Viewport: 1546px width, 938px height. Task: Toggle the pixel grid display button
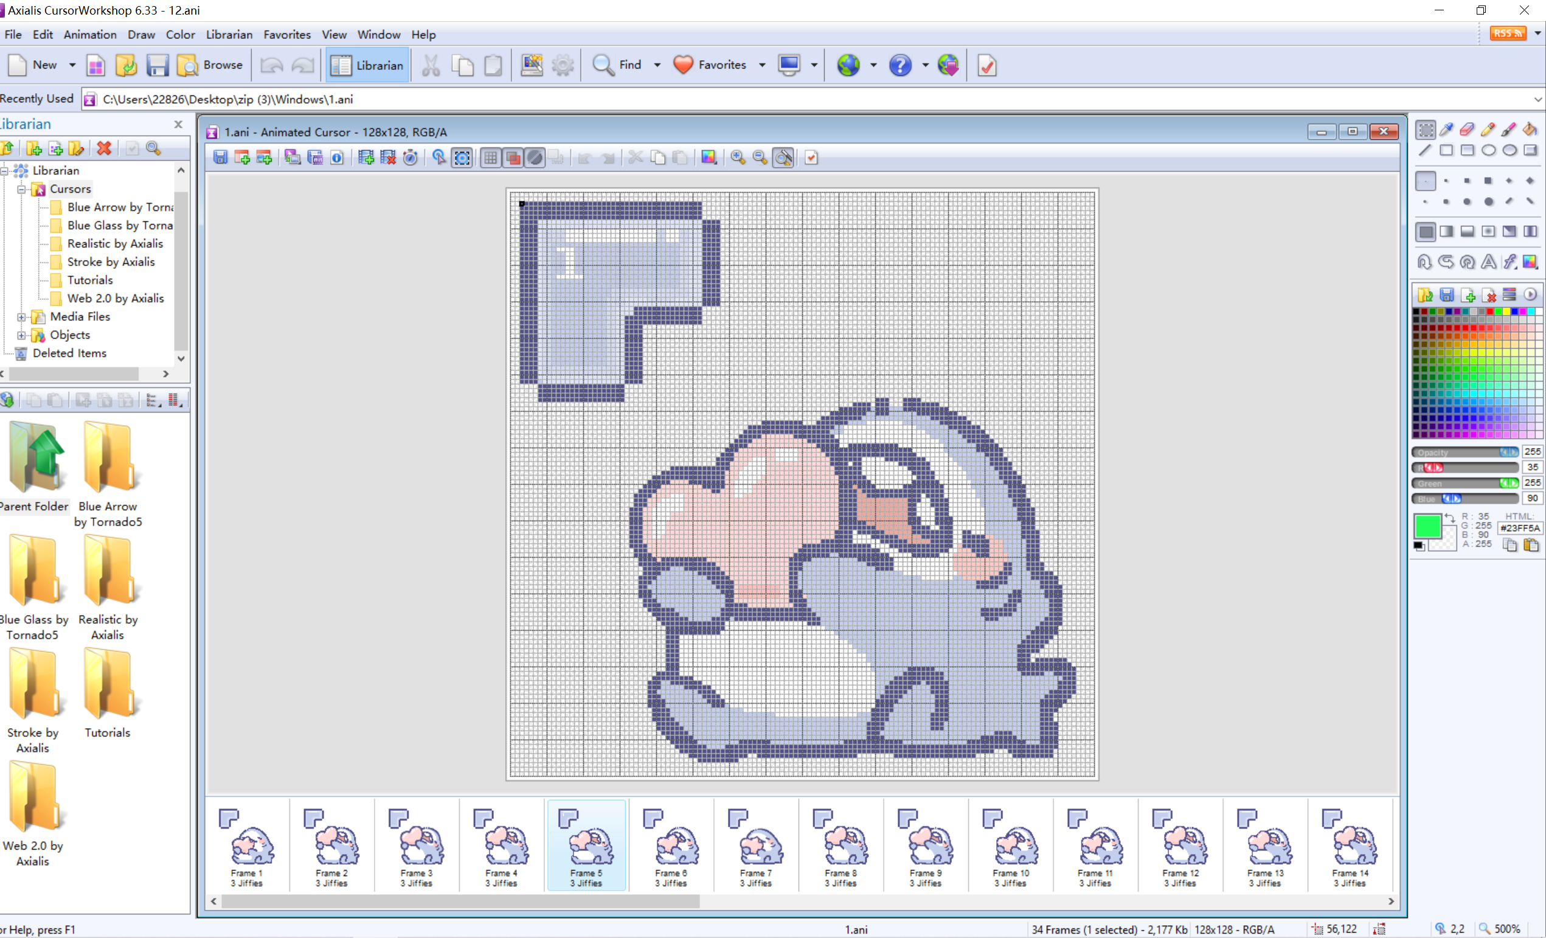tap(491, 158)
